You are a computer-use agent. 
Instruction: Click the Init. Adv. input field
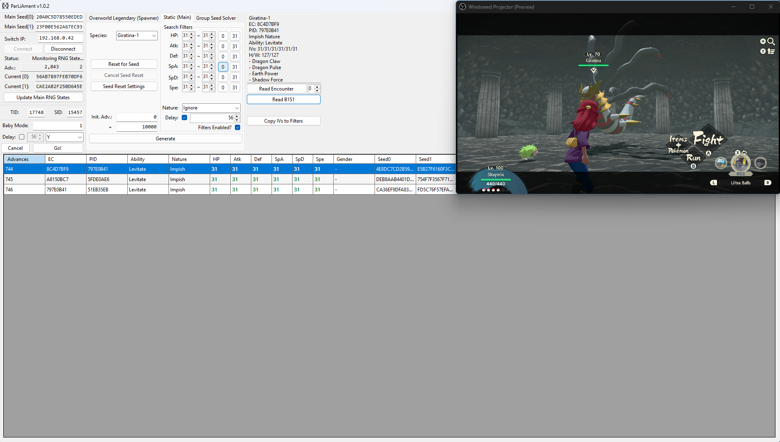point(137,117)
